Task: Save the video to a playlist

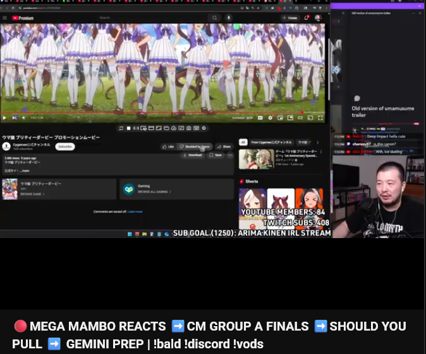Action: click(x=216, y=155)
